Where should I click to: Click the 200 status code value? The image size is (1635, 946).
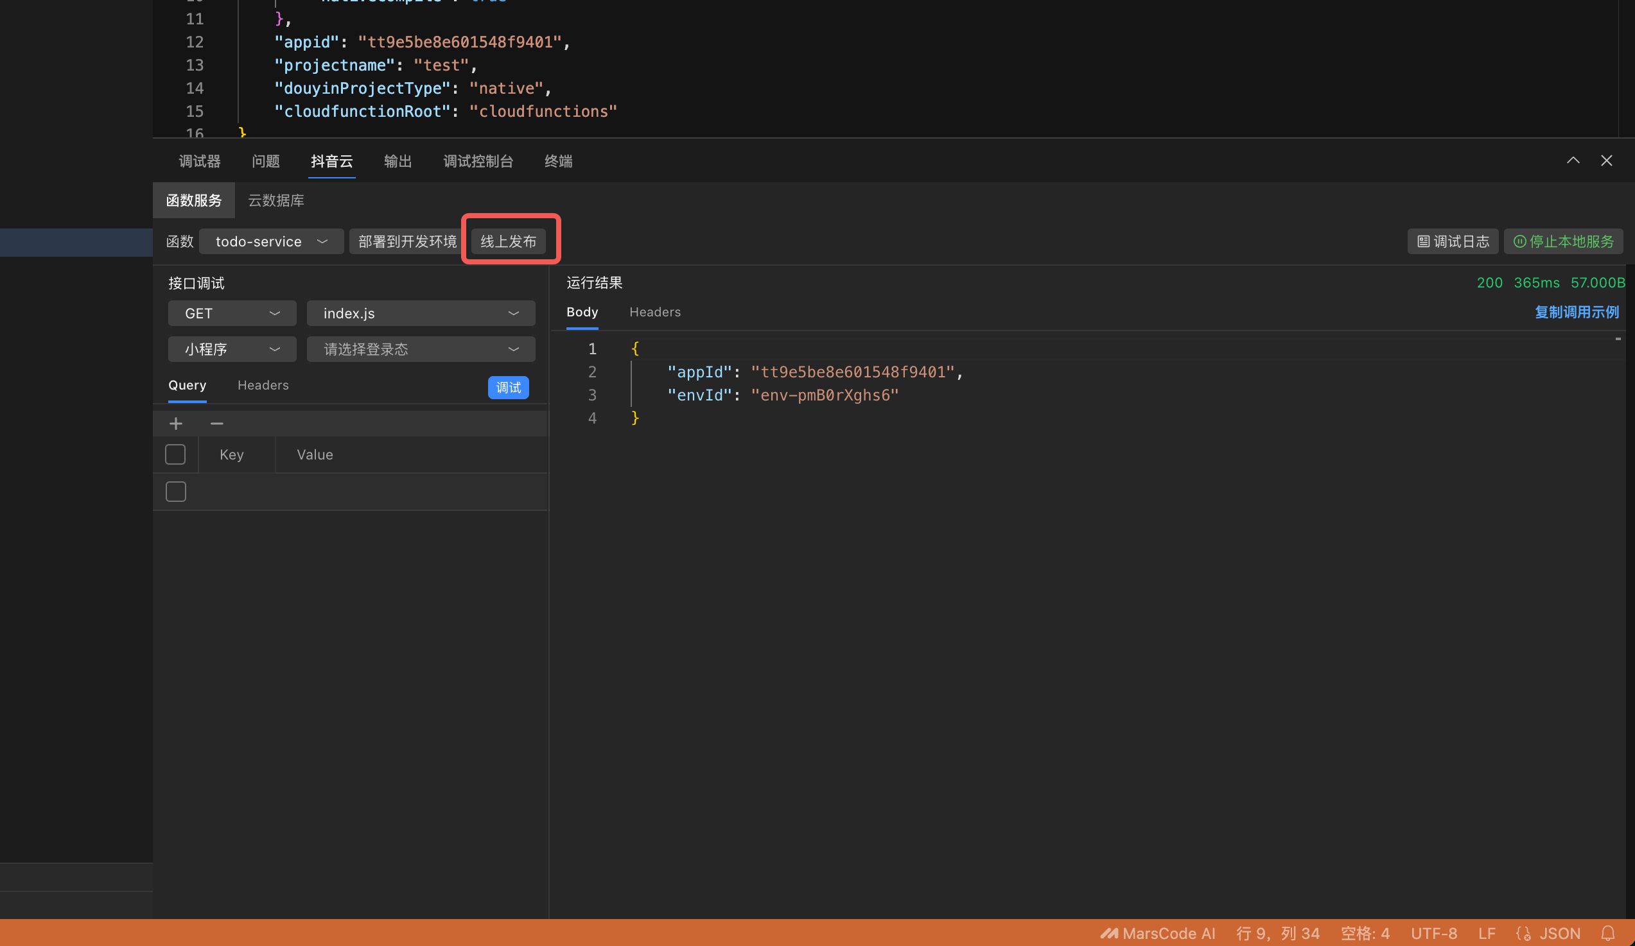click(x=1489, y=282)
